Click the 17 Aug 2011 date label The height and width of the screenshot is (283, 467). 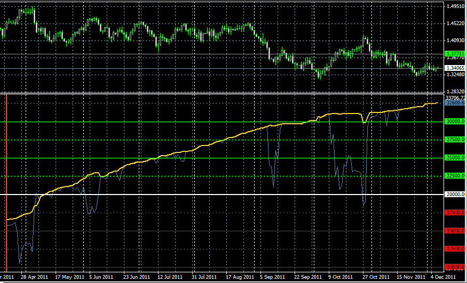click(x=239, y=277)
